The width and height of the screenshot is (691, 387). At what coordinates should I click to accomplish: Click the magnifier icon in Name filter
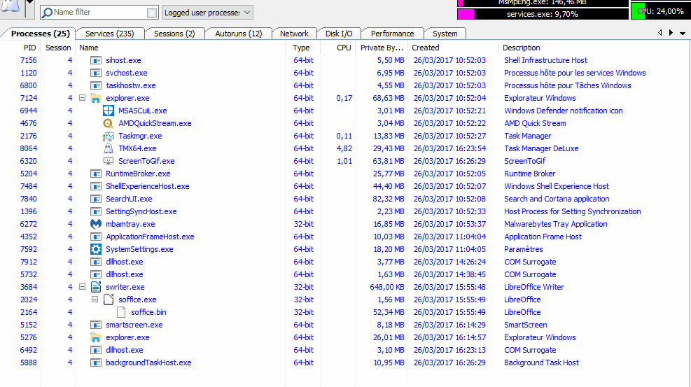pyautogui.click(x=47, y=13)
